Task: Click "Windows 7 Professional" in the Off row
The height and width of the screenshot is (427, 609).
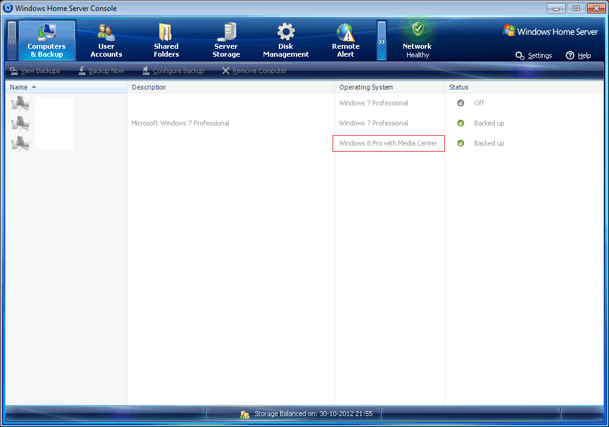Action: 373,103
